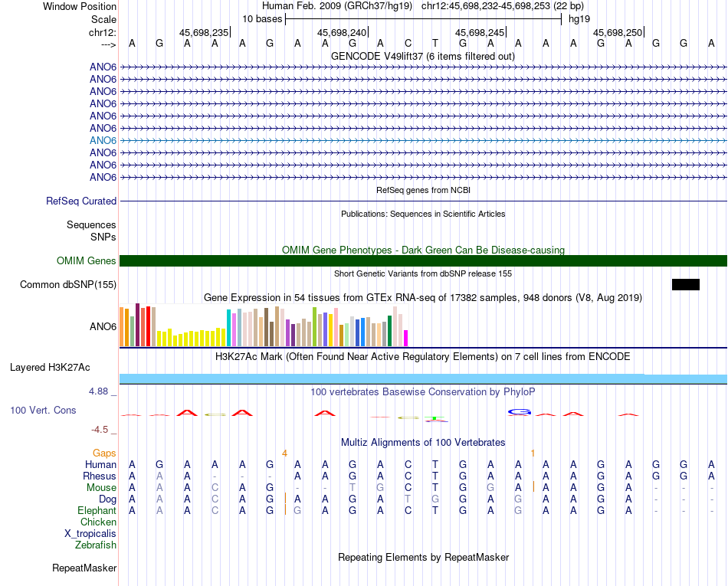The height and width of the screenshot is (586, 728).
Task: Open the OMIM Genes track label
Action: pos(87,260)
